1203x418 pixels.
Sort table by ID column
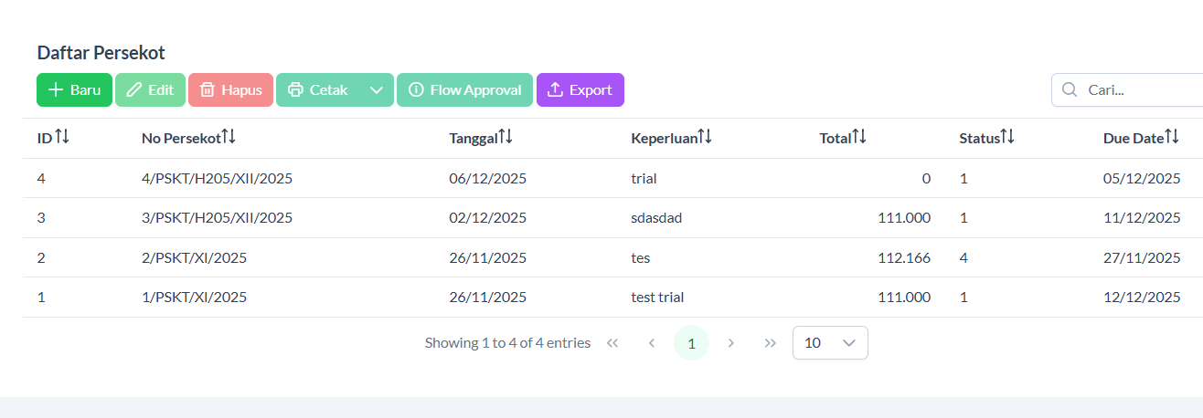point(62,138)
